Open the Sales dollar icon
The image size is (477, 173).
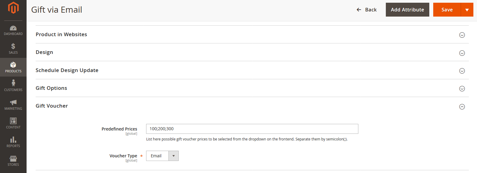click(x=13, y=46)
